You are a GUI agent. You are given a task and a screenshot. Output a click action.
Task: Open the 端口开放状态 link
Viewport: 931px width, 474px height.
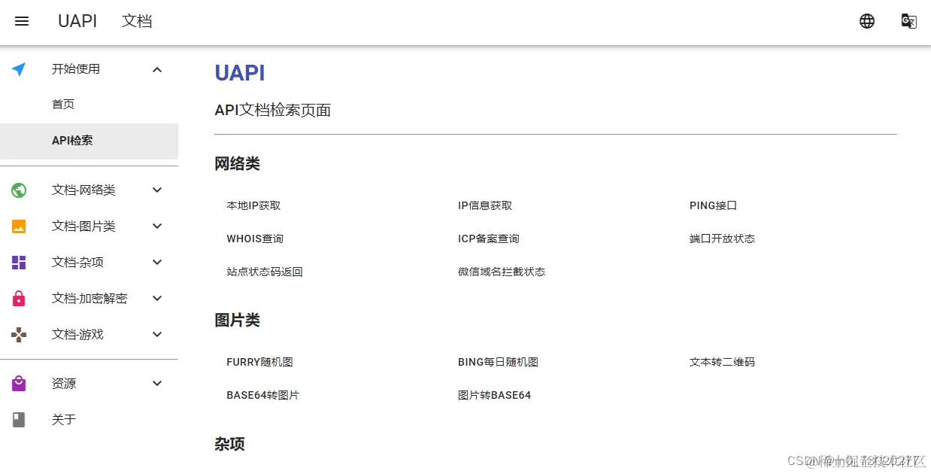pyautogui.click(x=722, y=239)
